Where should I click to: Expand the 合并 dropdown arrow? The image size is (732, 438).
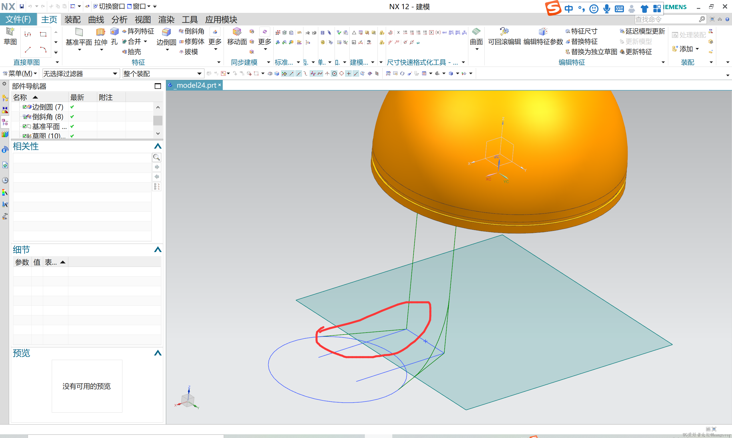click(145, 42)
